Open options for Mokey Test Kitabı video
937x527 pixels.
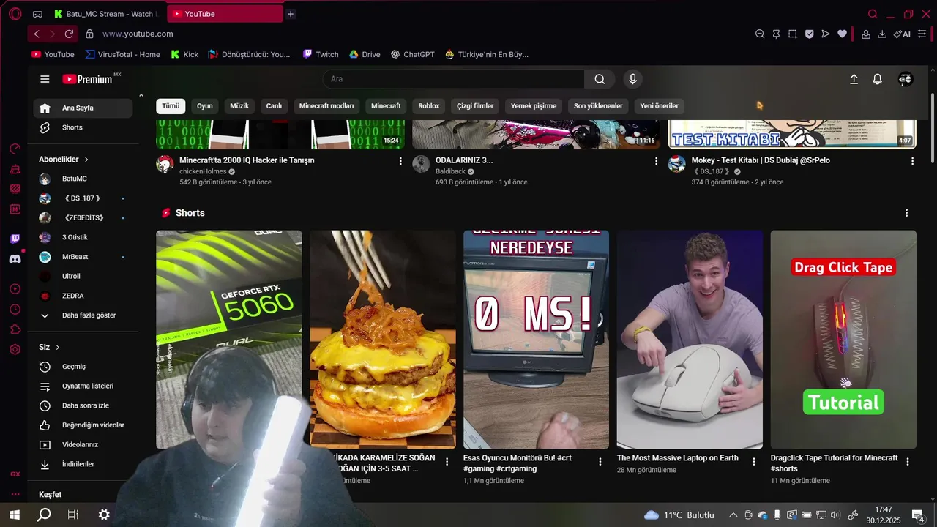(912, 161)
